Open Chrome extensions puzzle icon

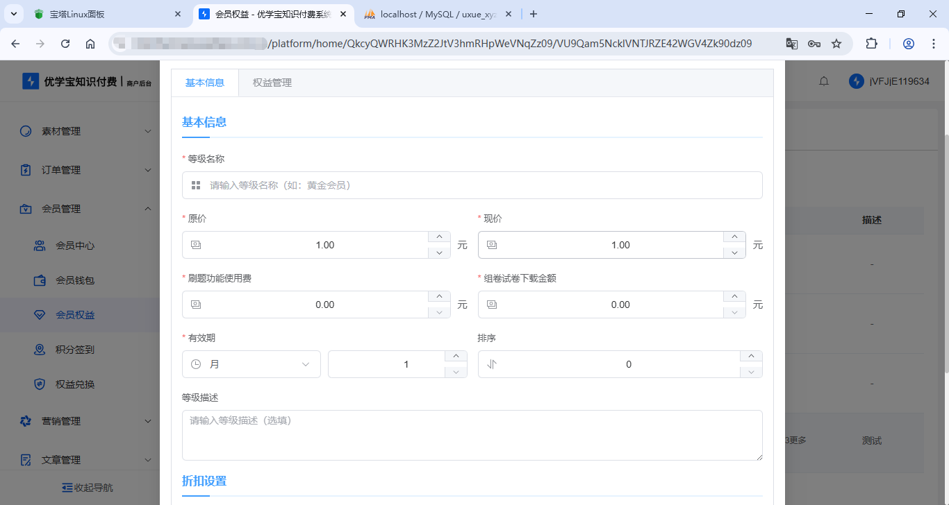pos(871,44)
